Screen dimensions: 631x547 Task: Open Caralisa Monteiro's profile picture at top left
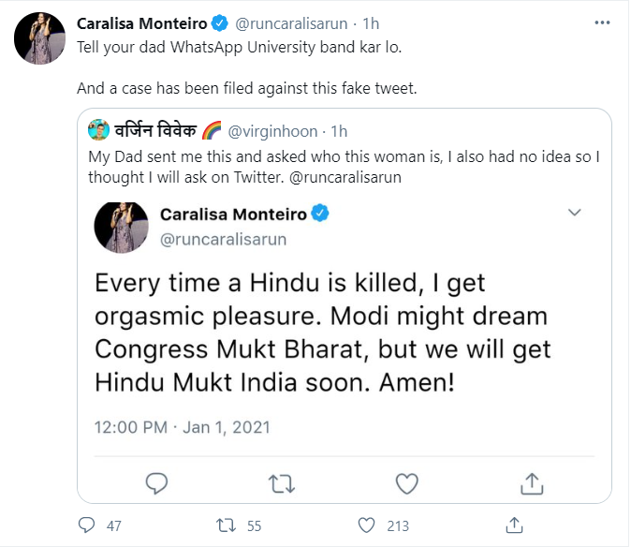pyautogui.click(x=37, y=39)
